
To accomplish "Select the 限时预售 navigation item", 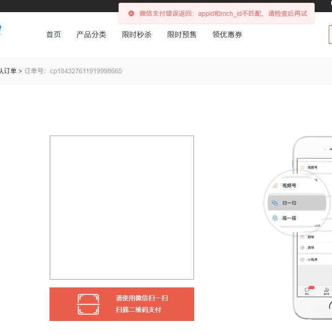I will [182, 35].
